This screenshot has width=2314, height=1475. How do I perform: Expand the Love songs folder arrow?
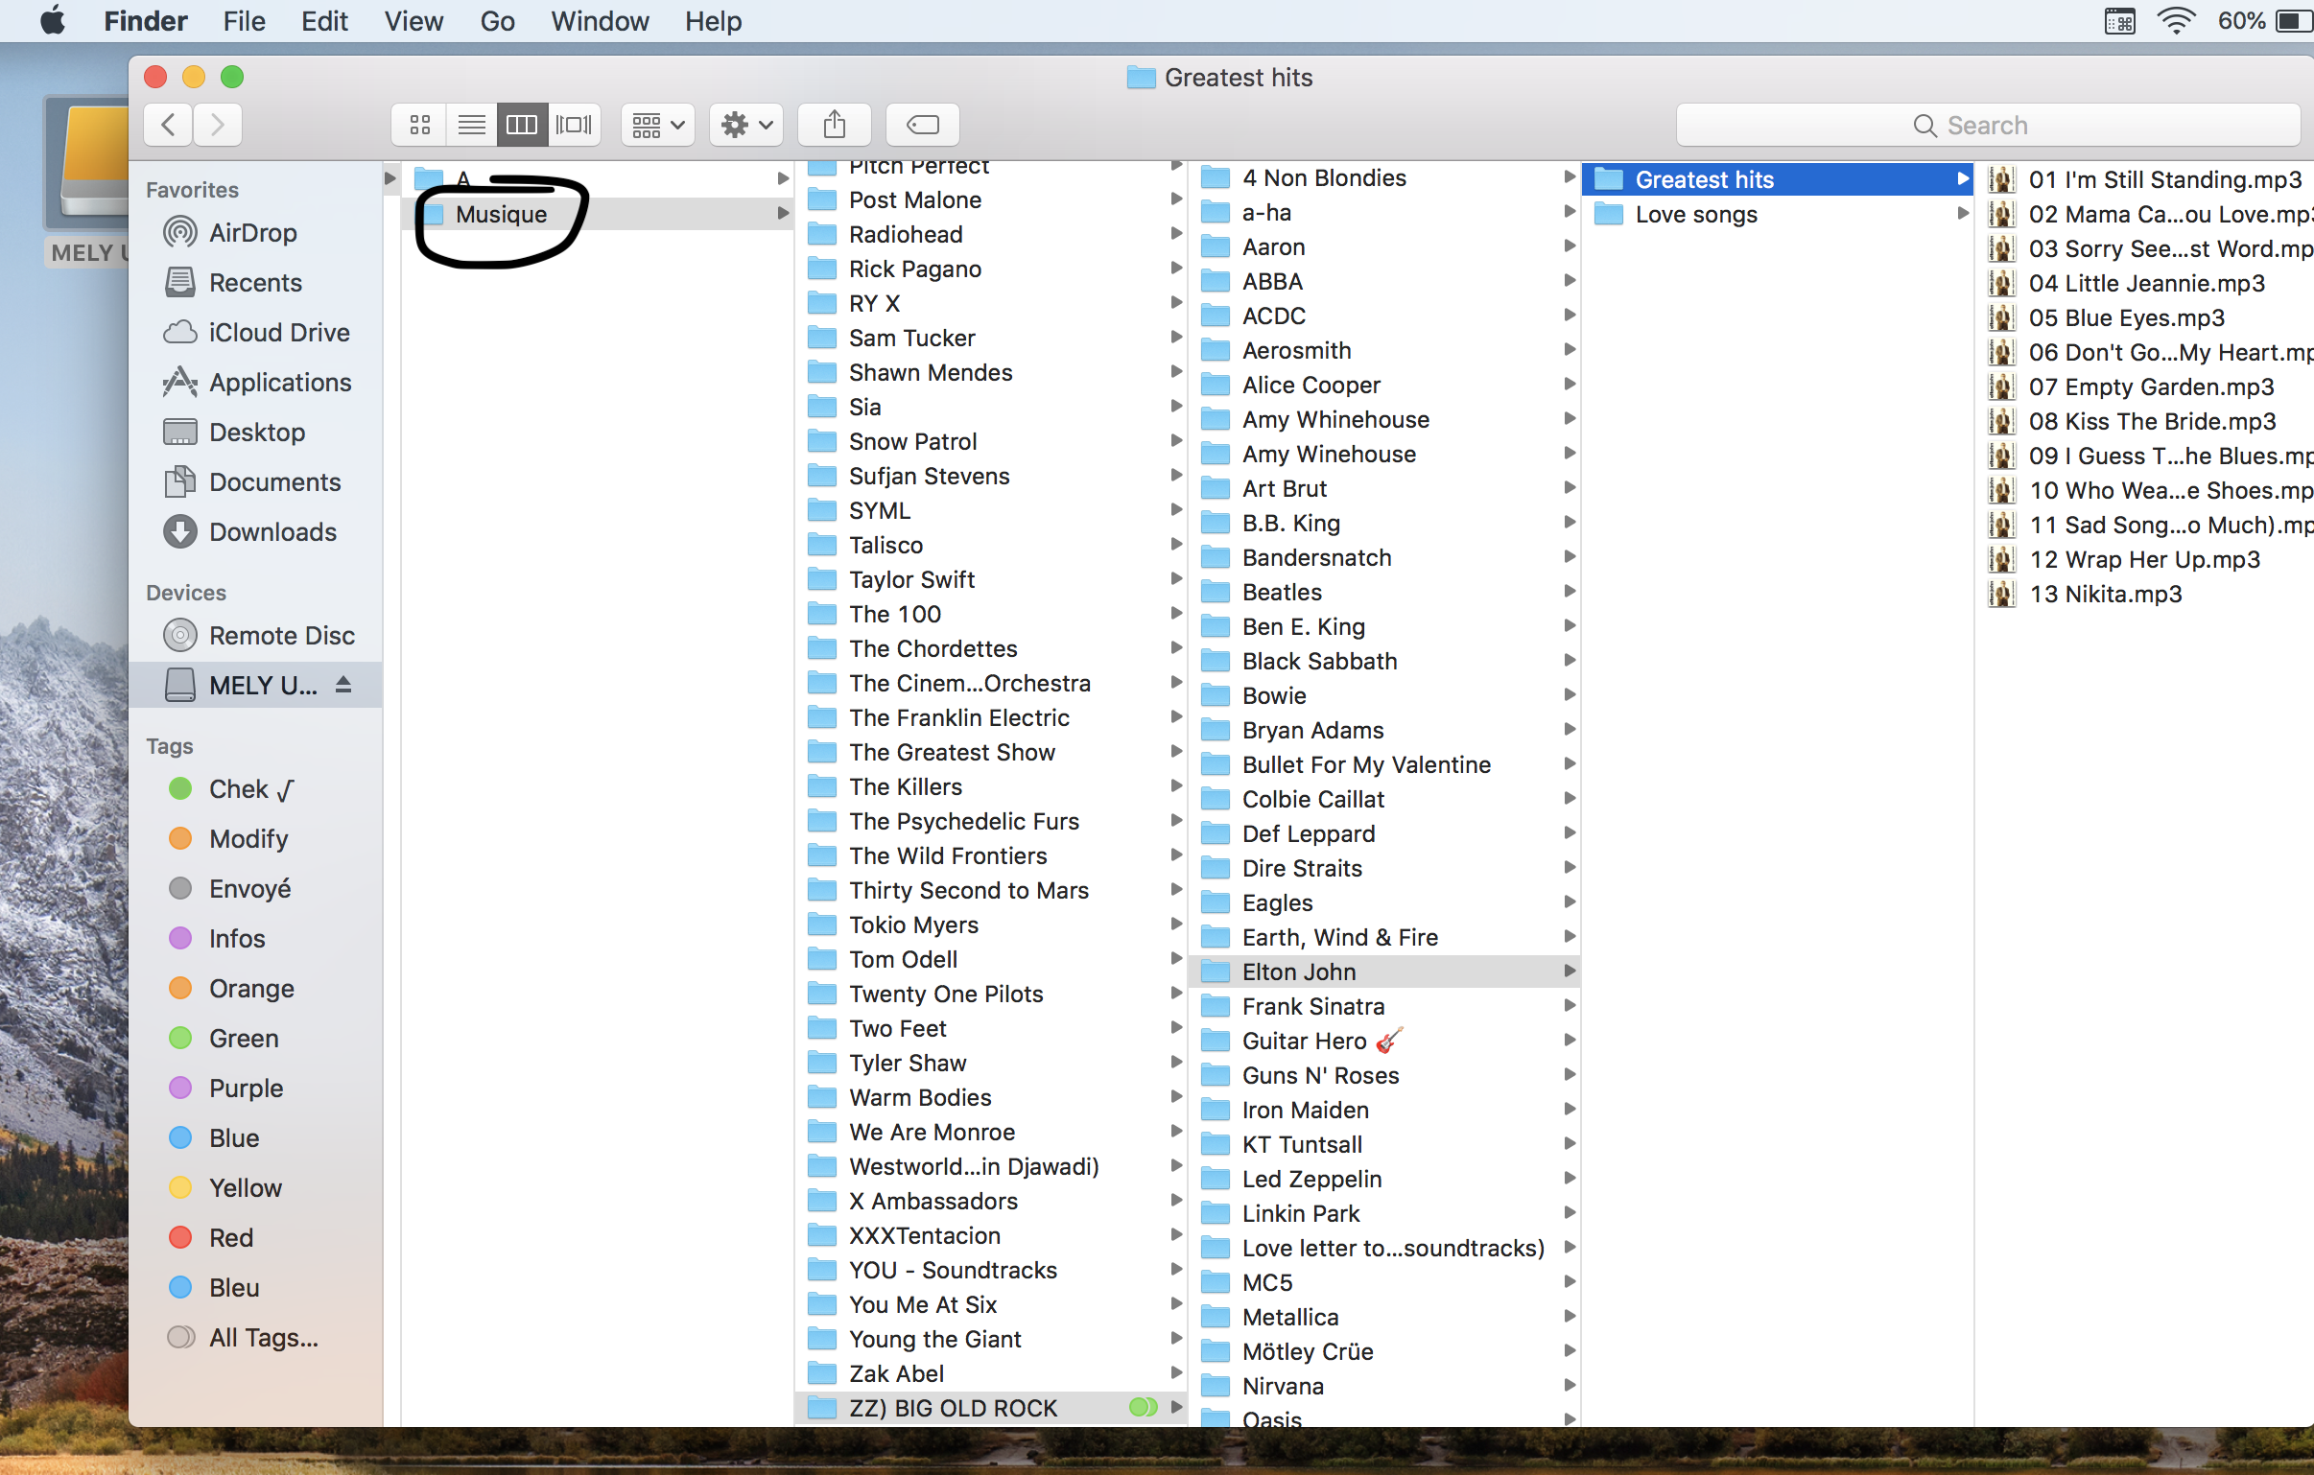pos(1961,214)
